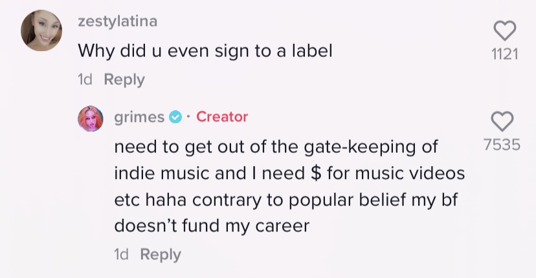Click the 1d timestamp under grimes' reply
536x278 pixels.
pyautogui.click(x=121, y=255)
